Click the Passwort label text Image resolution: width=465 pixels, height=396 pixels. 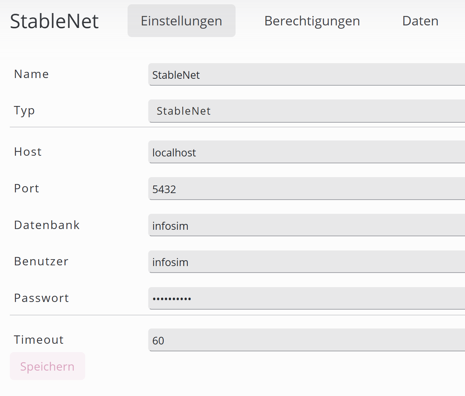41,298
